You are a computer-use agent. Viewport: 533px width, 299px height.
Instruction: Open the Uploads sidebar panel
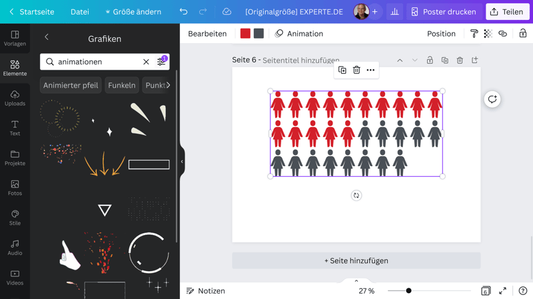(x=15, y=98)
